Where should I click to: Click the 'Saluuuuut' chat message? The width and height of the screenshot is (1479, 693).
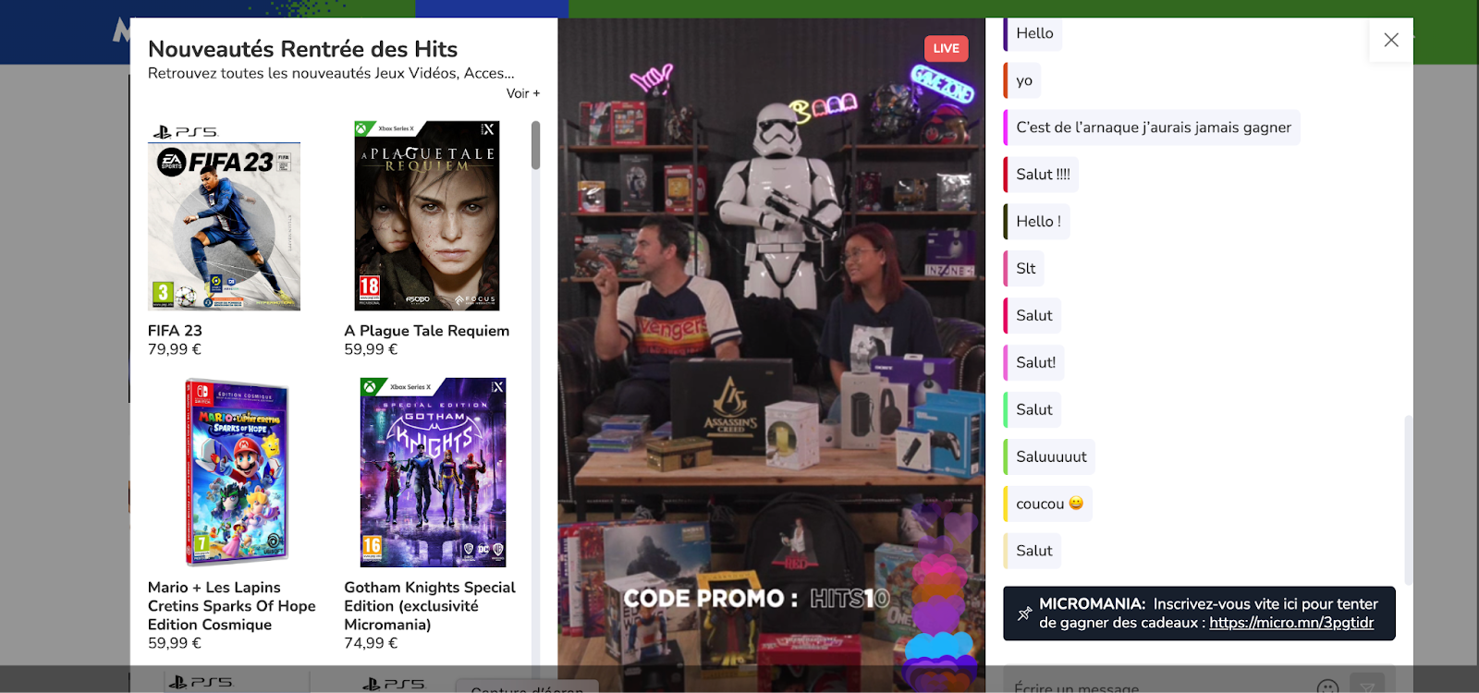click(x=1051, y=457)
